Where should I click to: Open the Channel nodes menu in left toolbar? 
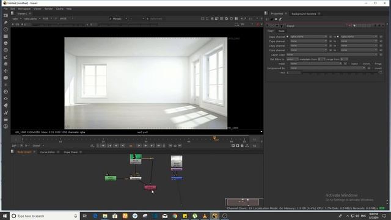tap(5, 37)
